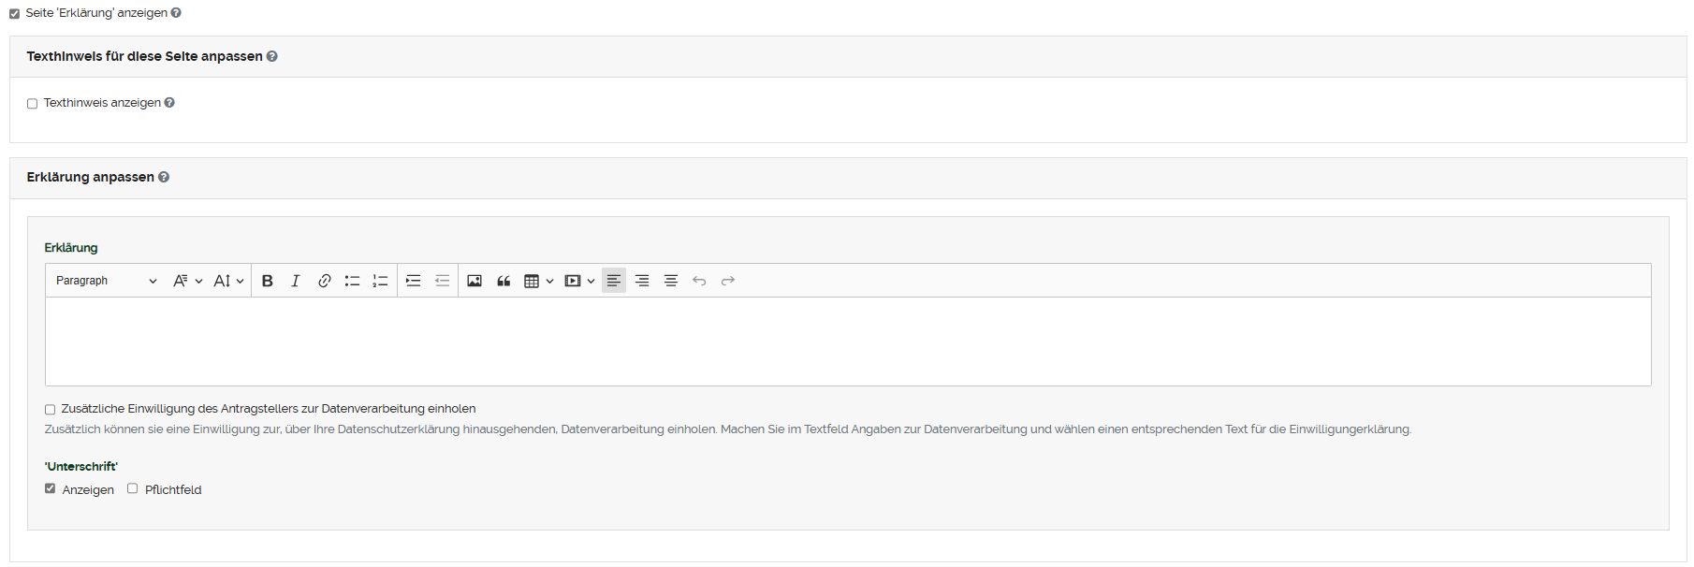Insert a block quote
The image size is (1694, 567).
[x=504, y=281]
